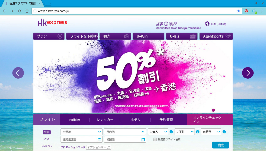Switch to レンタカー tab
Screen dimensions: 266x151
coord(105,120)
